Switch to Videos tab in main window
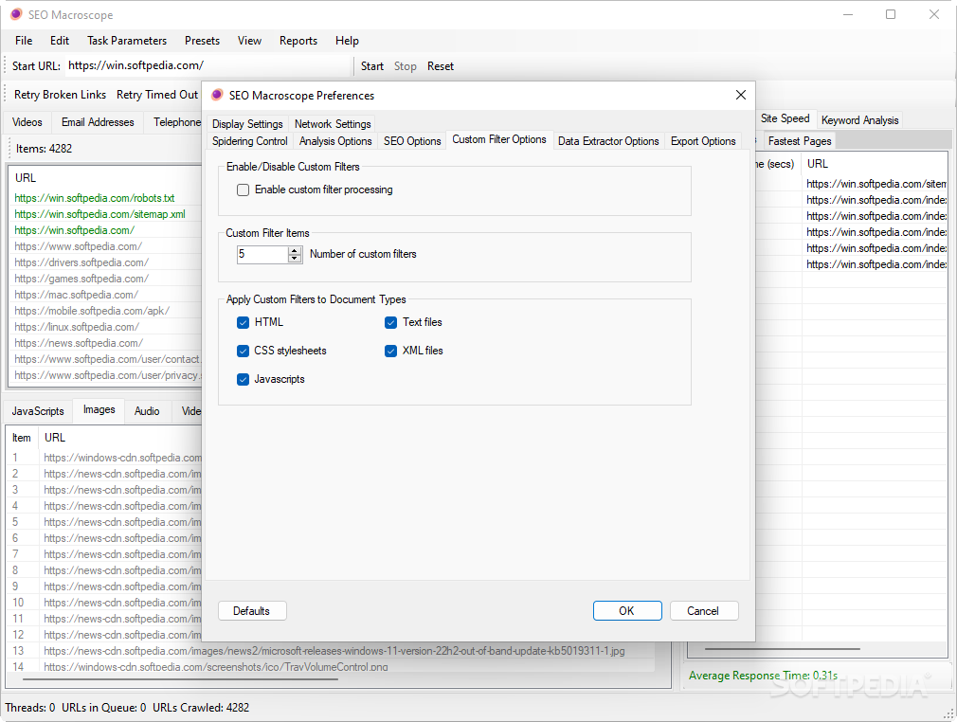The width and height of the screenshot is (957, 722). pyautogui.click(x=27, y=122)
